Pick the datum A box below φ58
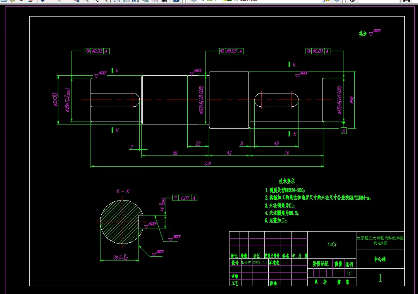Screen dimensions: 418x294 point(344,131)
